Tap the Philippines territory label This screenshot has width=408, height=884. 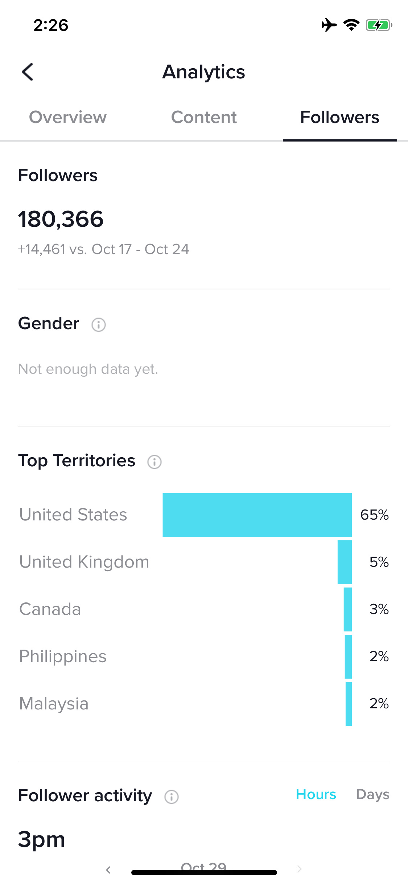point(63,657)
